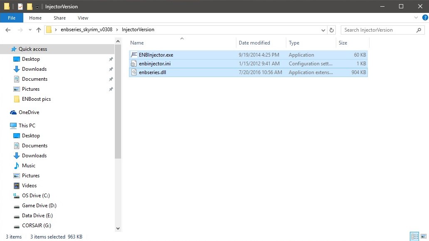This screenshot has height=241, width=429.
Task: Open the Help question mark
Action: click(425, 17)
